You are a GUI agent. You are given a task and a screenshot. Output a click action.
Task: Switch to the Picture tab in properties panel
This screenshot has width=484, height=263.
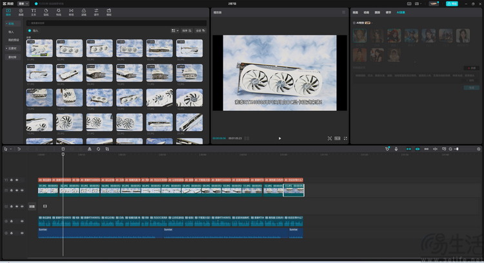[356, 12]
